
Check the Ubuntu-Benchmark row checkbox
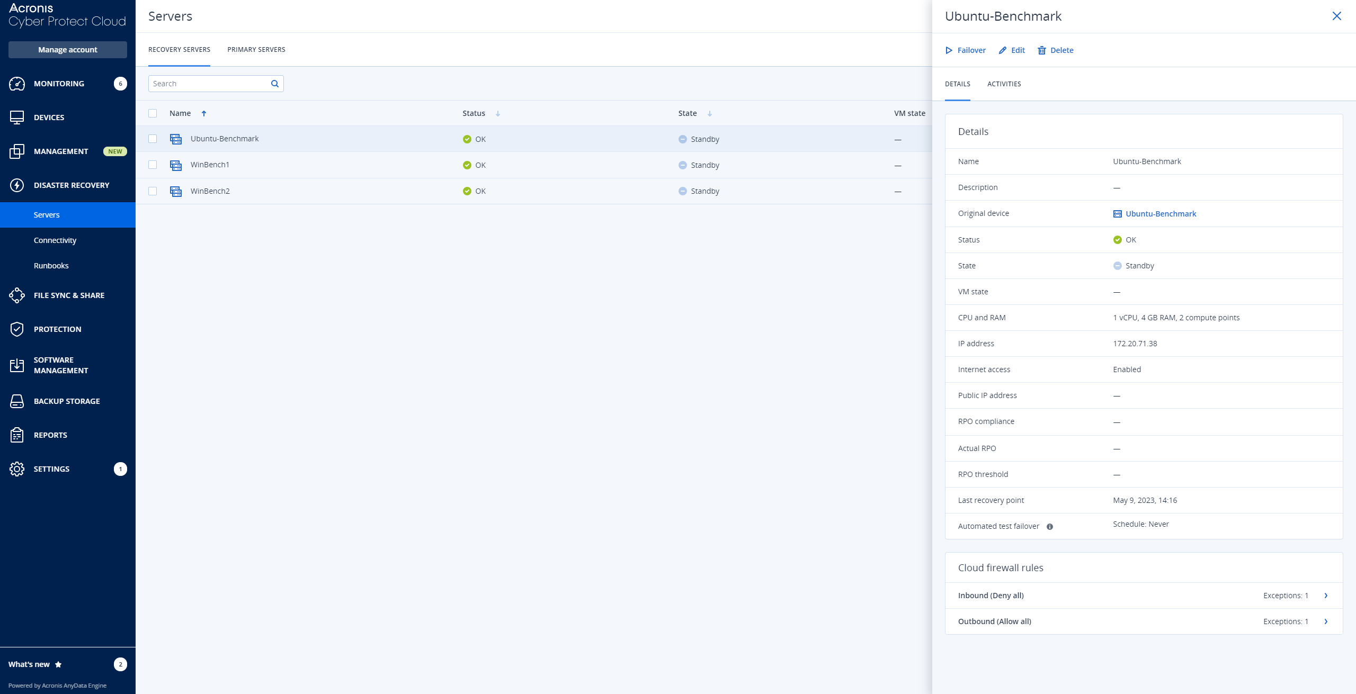point(153,139)
